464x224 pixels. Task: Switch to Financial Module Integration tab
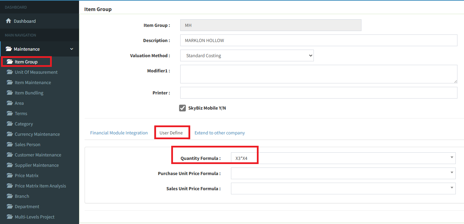click(x=119, y=133)
